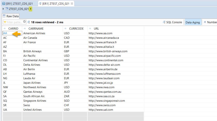Click the Number of entries button
Screen dimensions: 217x121
click(x=210, y=22)
